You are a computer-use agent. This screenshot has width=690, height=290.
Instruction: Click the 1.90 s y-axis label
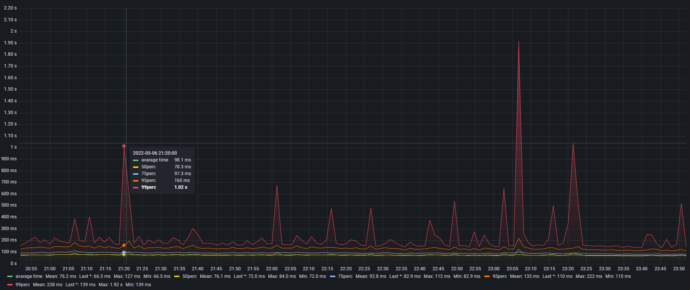(10, 43)
